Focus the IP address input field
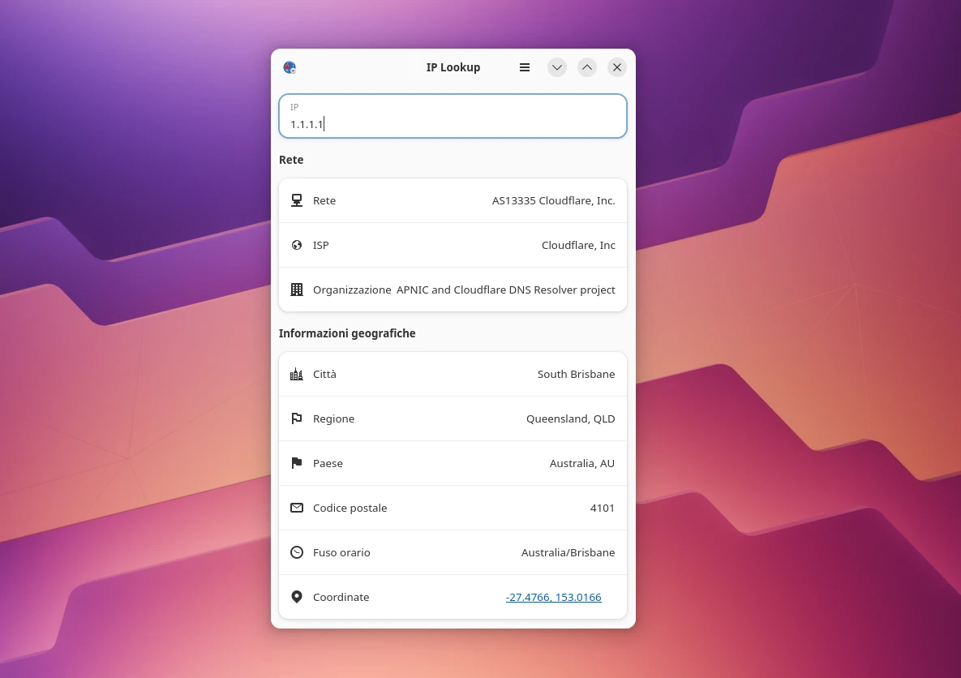The height and width of the screenshot is (678, 961). [x=453, y=117]
